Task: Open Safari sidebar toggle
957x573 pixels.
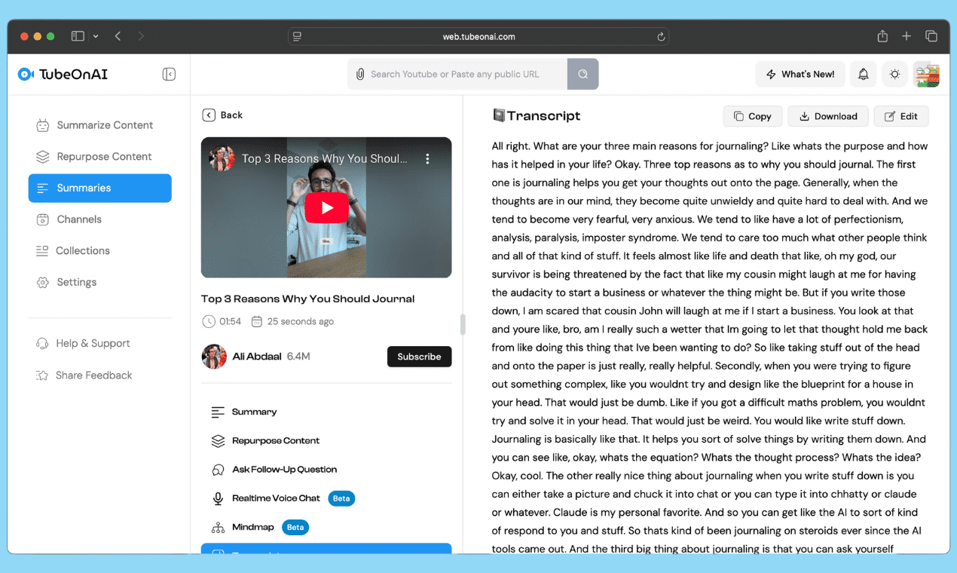Action: point(78,36)
